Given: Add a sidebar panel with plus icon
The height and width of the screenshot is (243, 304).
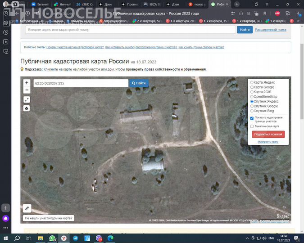Looking at the screenshot, I should coord(5,208).
